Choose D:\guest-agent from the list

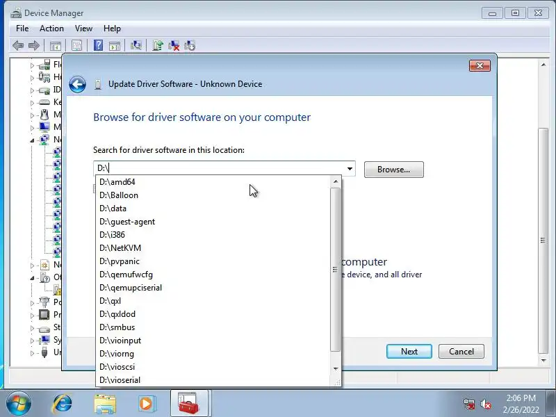[213, 222]
